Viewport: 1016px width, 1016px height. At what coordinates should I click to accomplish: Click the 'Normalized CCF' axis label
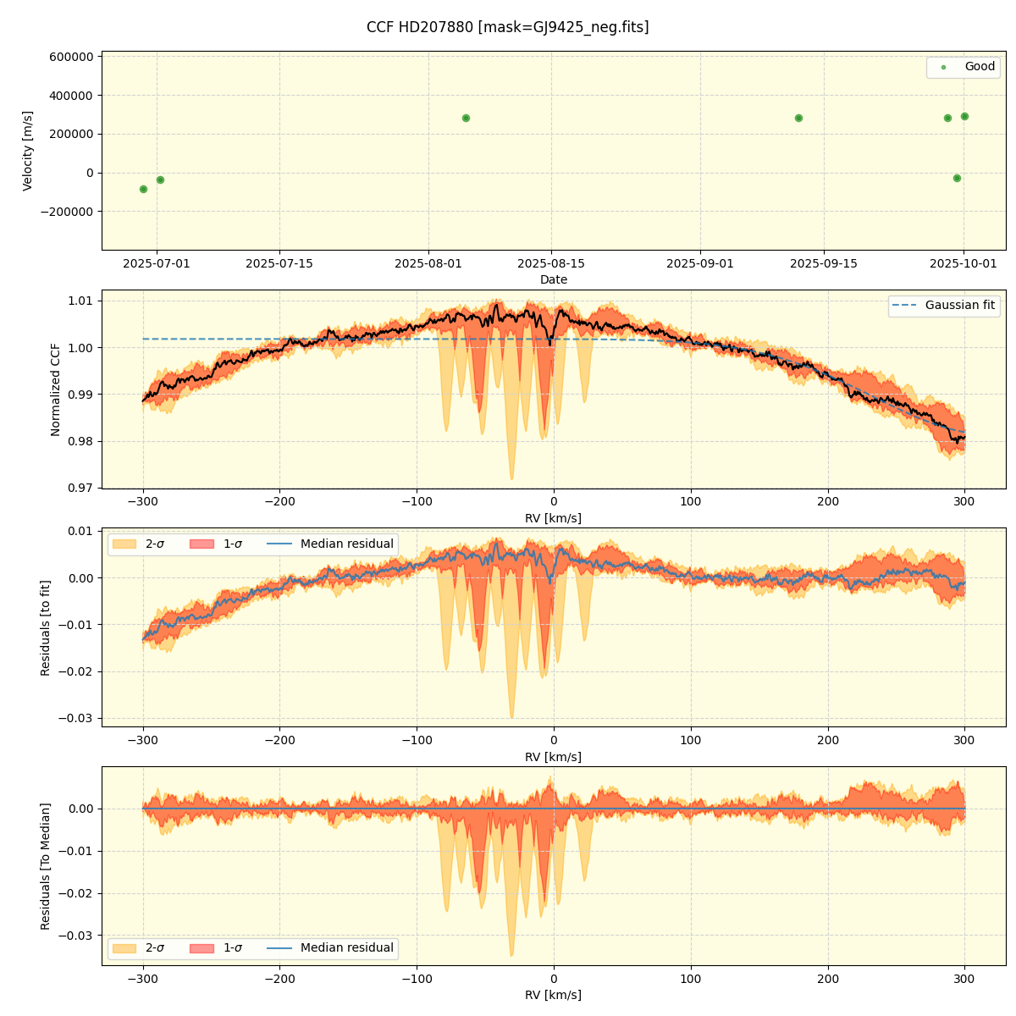[x=56, y=389]
